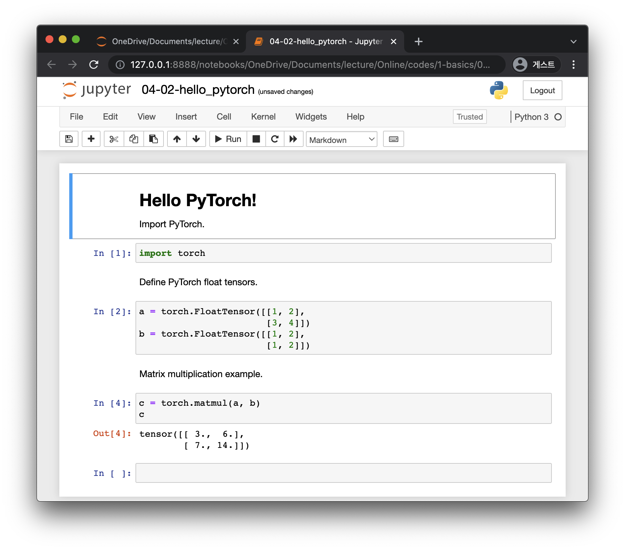
Task: Open the Insert menu
Action: click(x=186, y=117)
